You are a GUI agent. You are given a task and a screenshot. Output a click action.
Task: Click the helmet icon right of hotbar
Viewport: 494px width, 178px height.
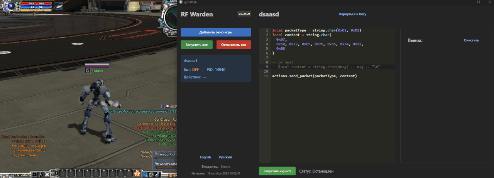151,174
